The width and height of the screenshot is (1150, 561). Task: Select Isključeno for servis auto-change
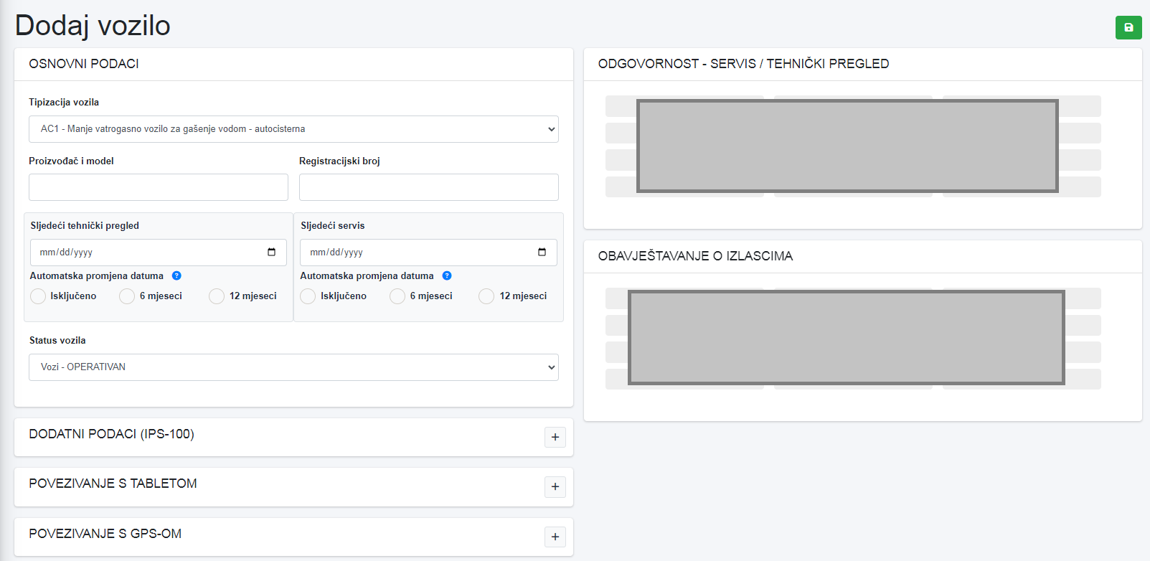(308, 296)
